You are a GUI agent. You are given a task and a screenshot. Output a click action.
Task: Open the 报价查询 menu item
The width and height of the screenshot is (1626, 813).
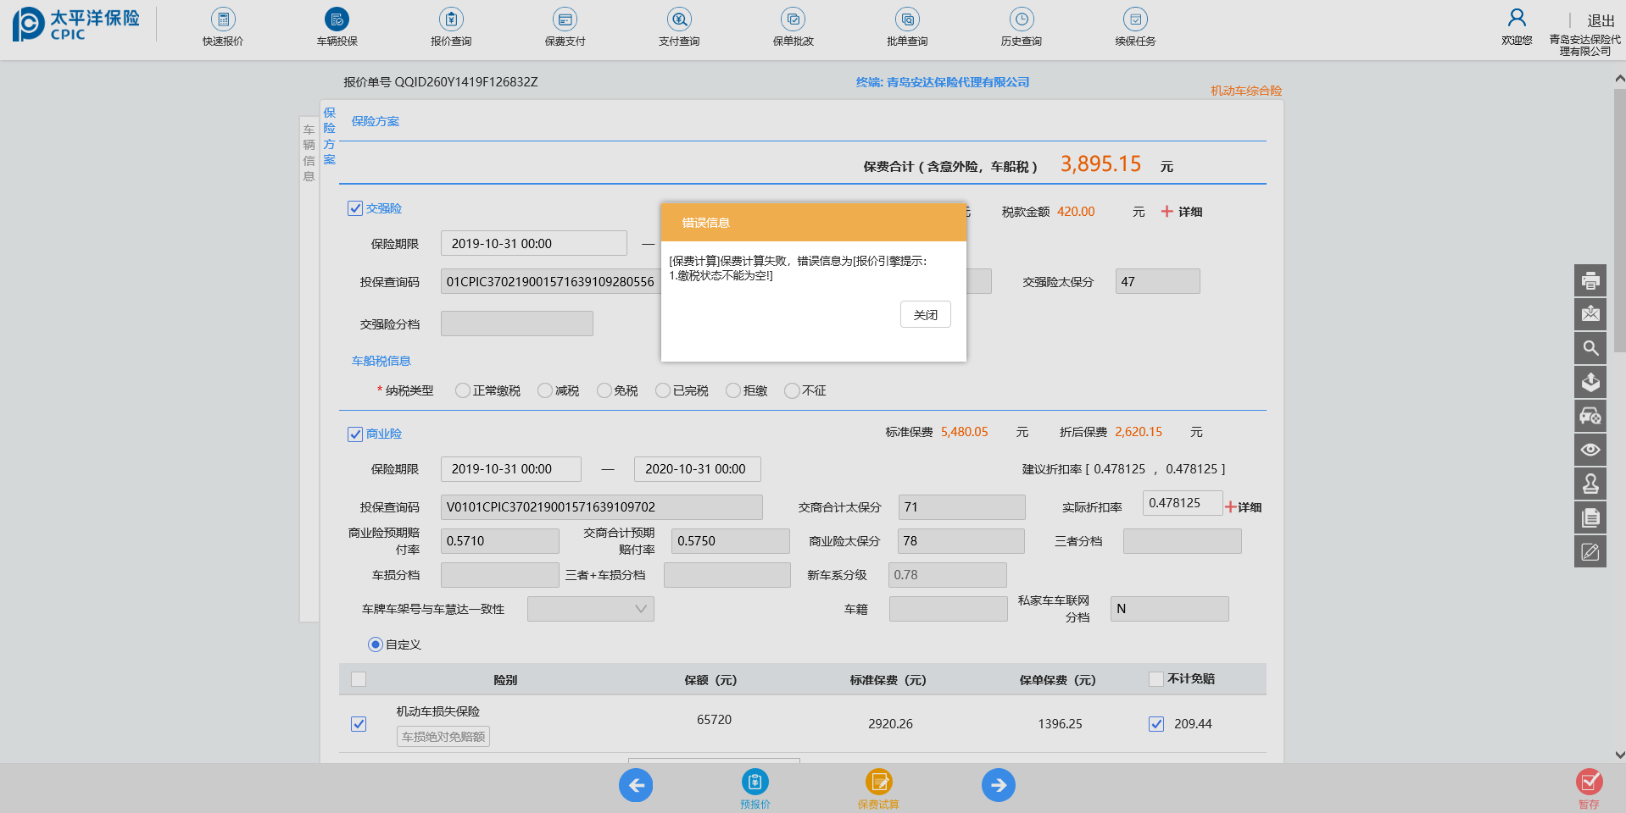coord(451,27)
